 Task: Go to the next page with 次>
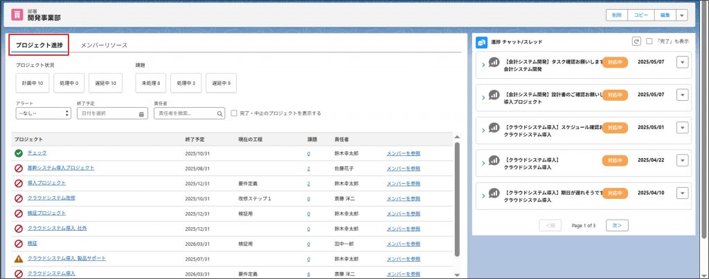(x=616, y=225)
